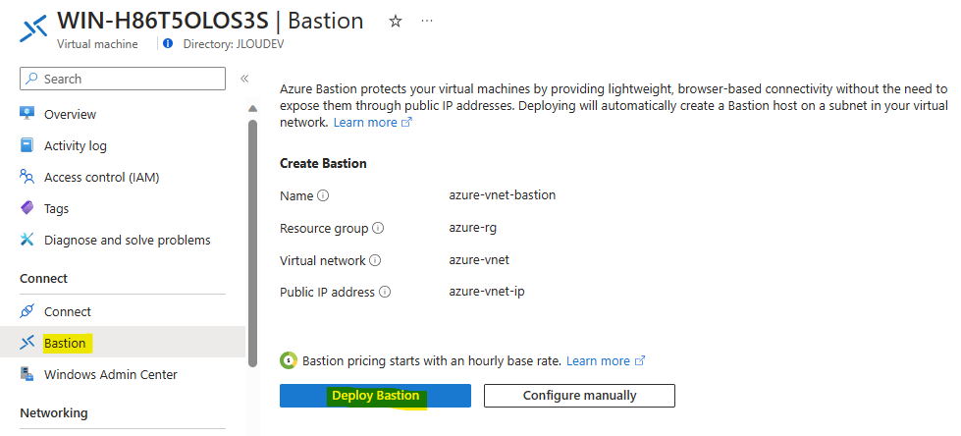Viewport: 961px width, 436px height.
Task: Click the Connect section header
Action: click(x=43, y=279)
